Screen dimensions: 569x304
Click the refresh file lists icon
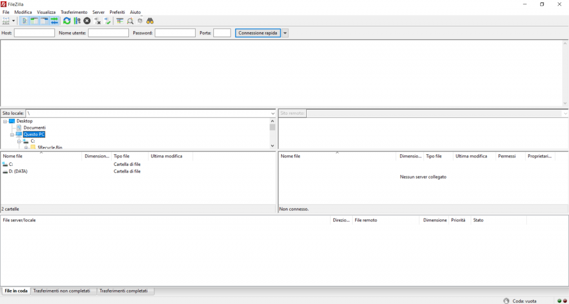(x=67, y=21)
